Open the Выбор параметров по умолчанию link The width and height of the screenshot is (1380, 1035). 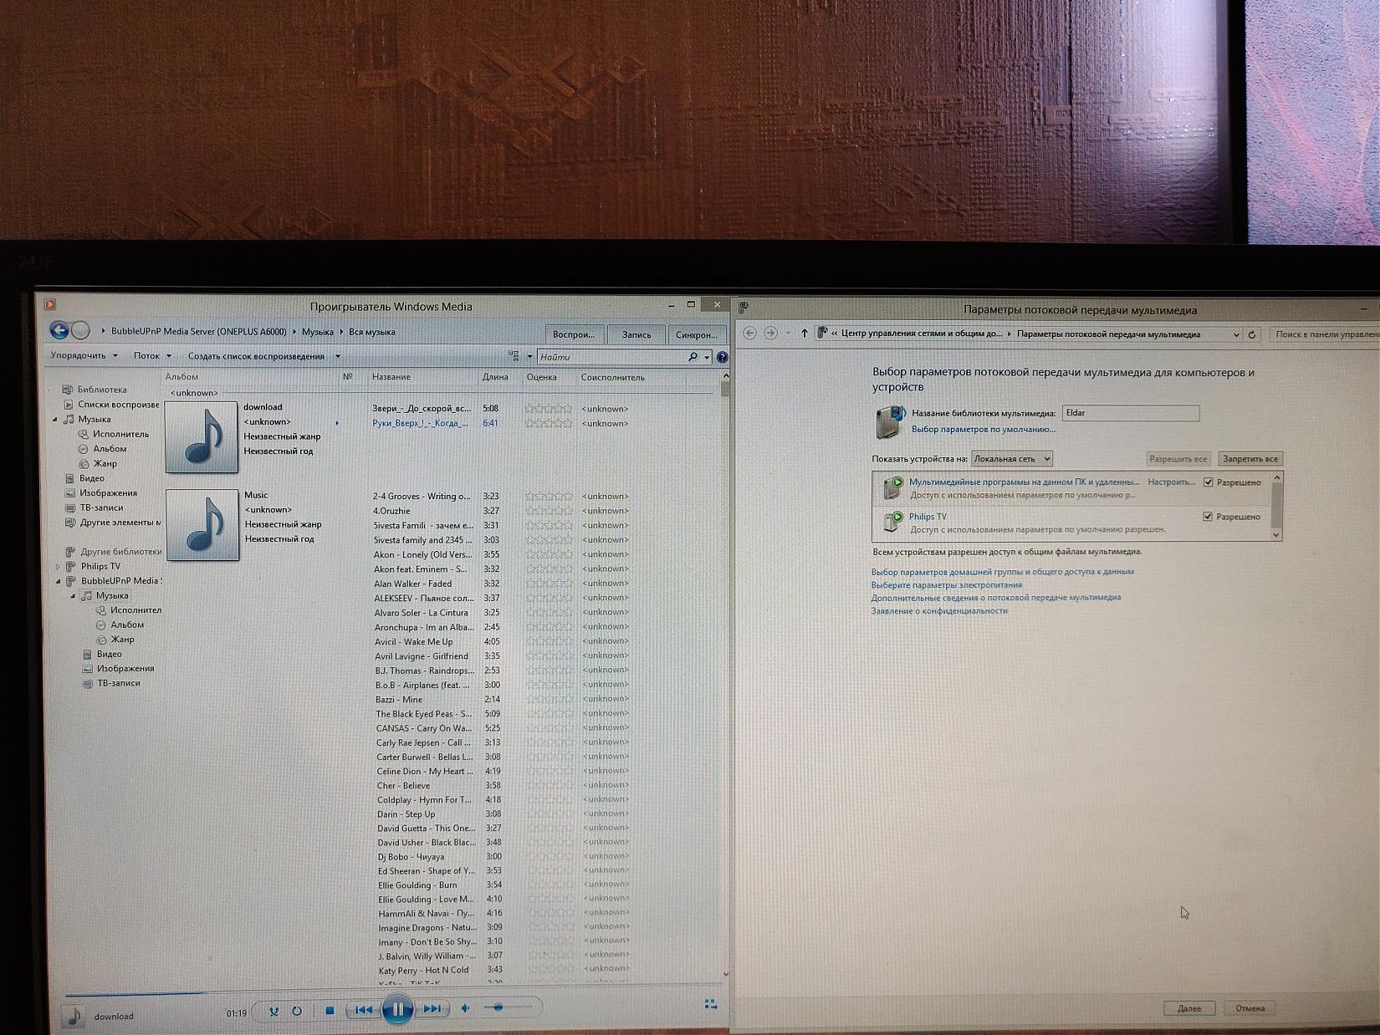point(984,430)
